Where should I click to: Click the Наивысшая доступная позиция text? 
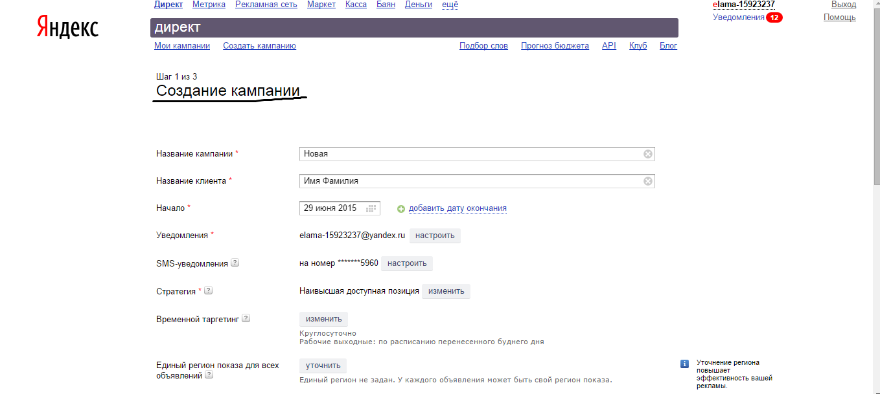pos(359,291)
